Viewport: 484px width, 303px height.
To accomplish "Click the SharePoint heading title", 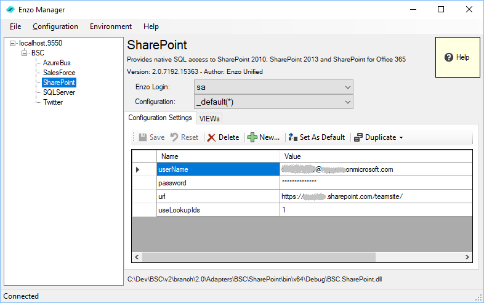I will pyautogui.click(x=157, y=45).
